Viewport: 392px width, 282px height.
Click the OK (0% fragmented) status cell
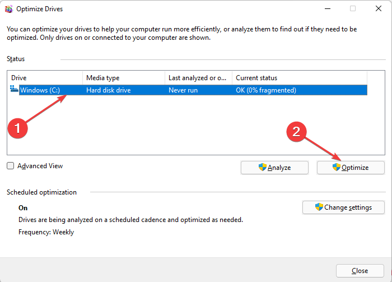[x=266, y=90]
